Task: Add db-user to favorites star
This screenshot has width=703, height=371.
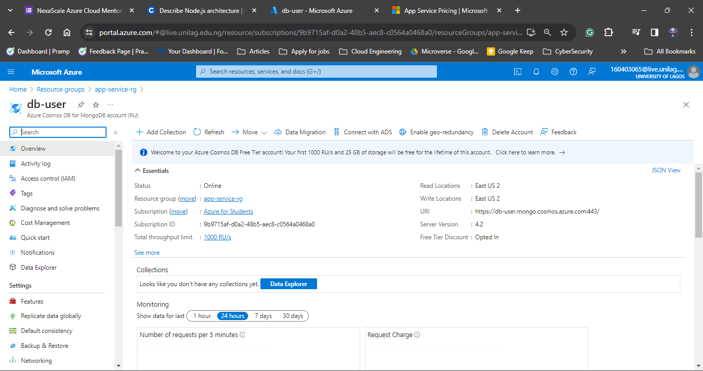Action: point(96,104)
